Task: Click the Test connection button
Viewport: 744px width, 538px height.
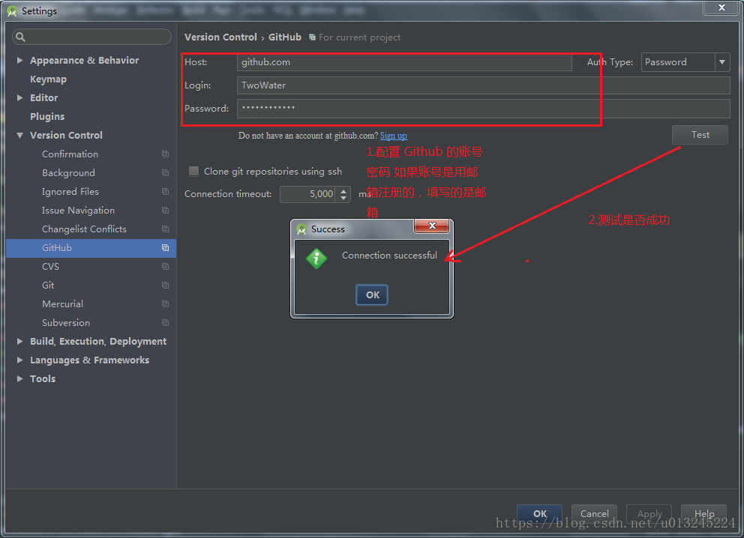Action: pos(700,135)
